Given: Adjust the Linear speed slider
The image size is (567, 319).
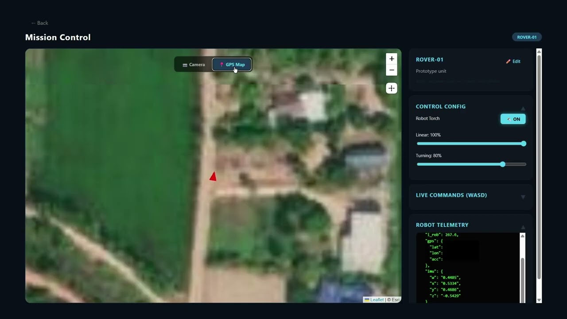Looking at the screenshot, I should click(471, 144).
